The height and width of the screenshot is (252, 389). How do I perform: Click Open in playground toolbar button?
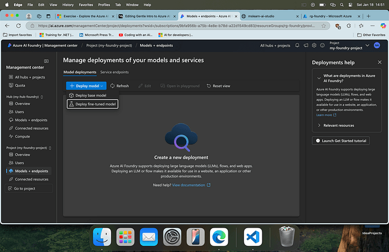[180, 86]
